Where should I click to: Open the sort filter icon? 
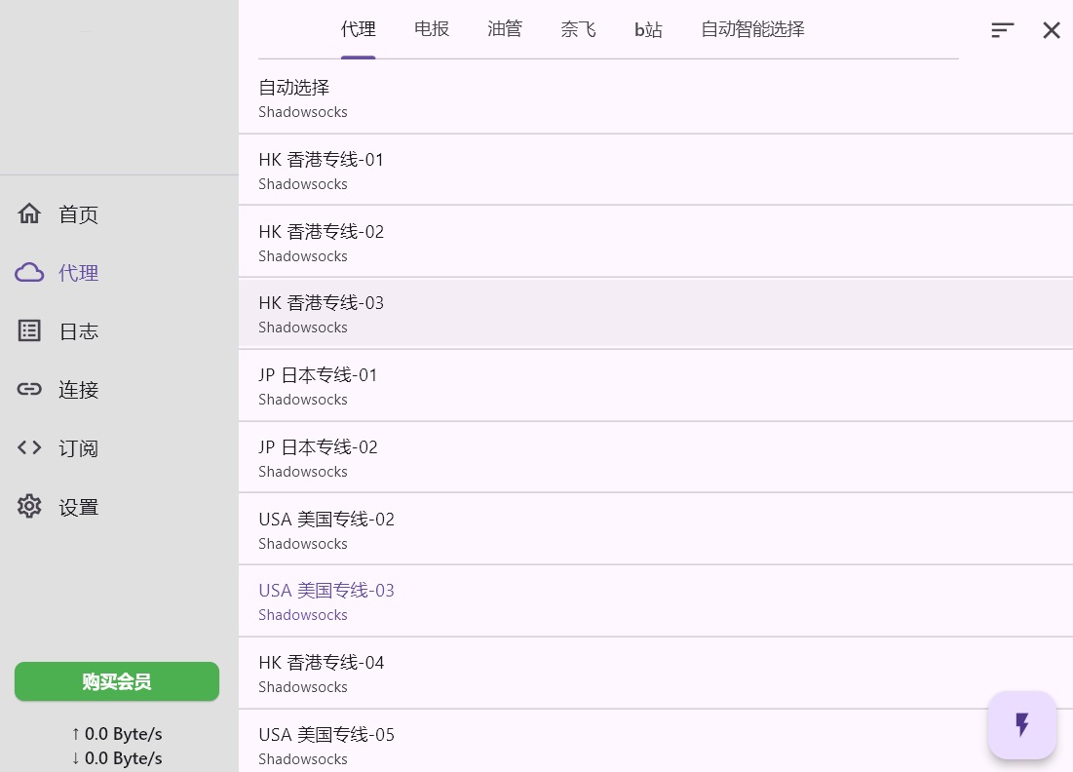coord(1003,30)
